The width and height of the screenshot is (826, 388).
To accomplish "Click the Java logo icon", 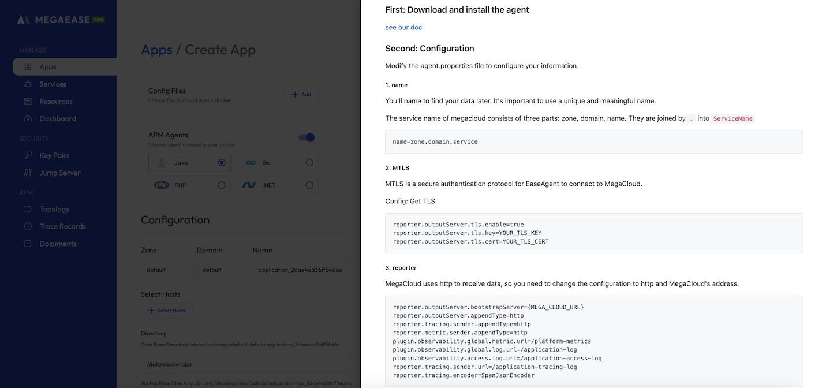I will [162, 162].
